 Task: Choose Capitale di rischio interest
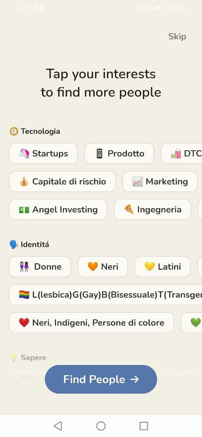point(62,182)
